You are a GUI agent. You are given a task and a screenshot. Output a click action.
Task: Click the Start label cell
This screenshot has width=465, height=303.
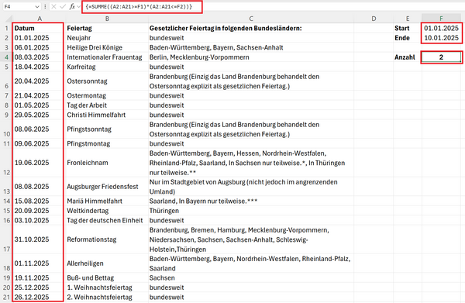408,28
